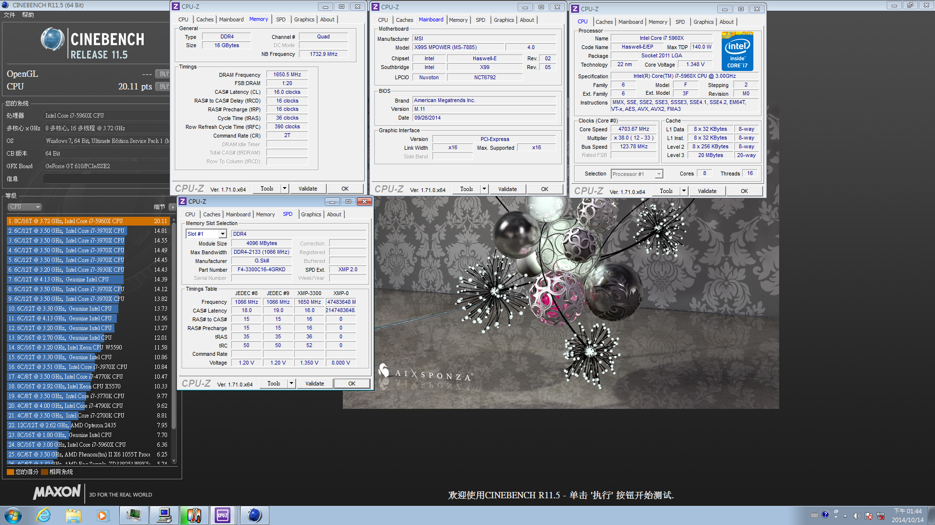Select CPU tab in Memory window
935x525 pixels.
tap(183, 19)
